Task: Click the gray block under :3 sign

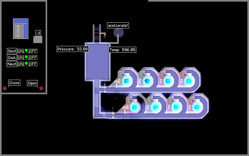Action: 38,40
